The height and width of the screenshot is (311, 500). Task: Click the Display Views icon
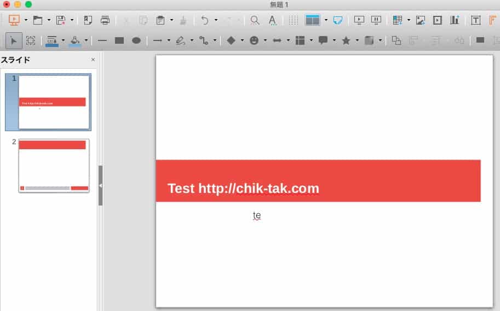pyautogui.click(x=313, y=20)
